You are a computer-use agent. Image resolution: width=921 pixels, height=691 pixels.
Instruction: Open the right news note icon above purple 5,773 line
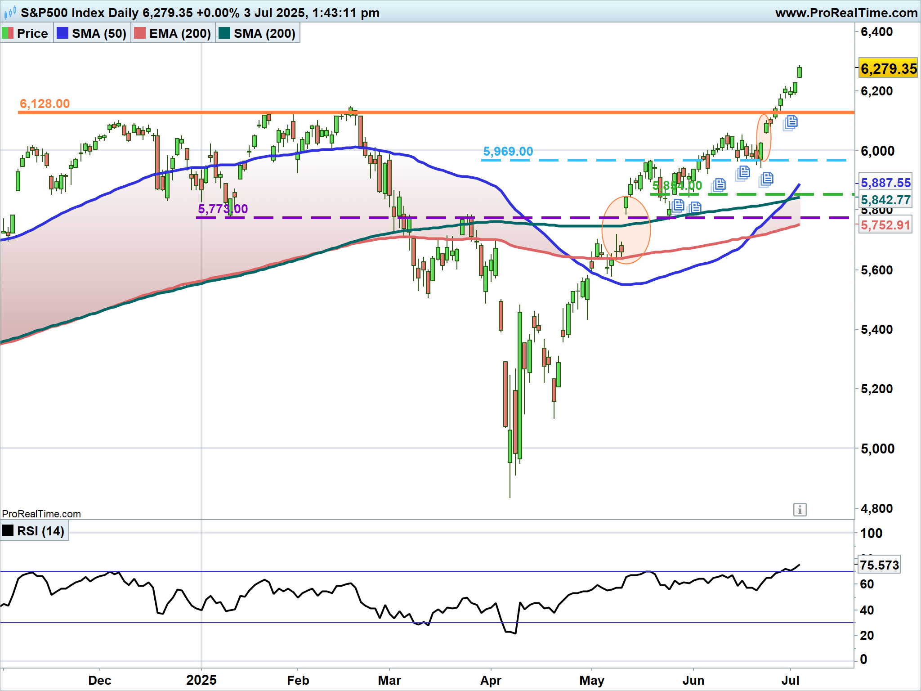point(694,208)
